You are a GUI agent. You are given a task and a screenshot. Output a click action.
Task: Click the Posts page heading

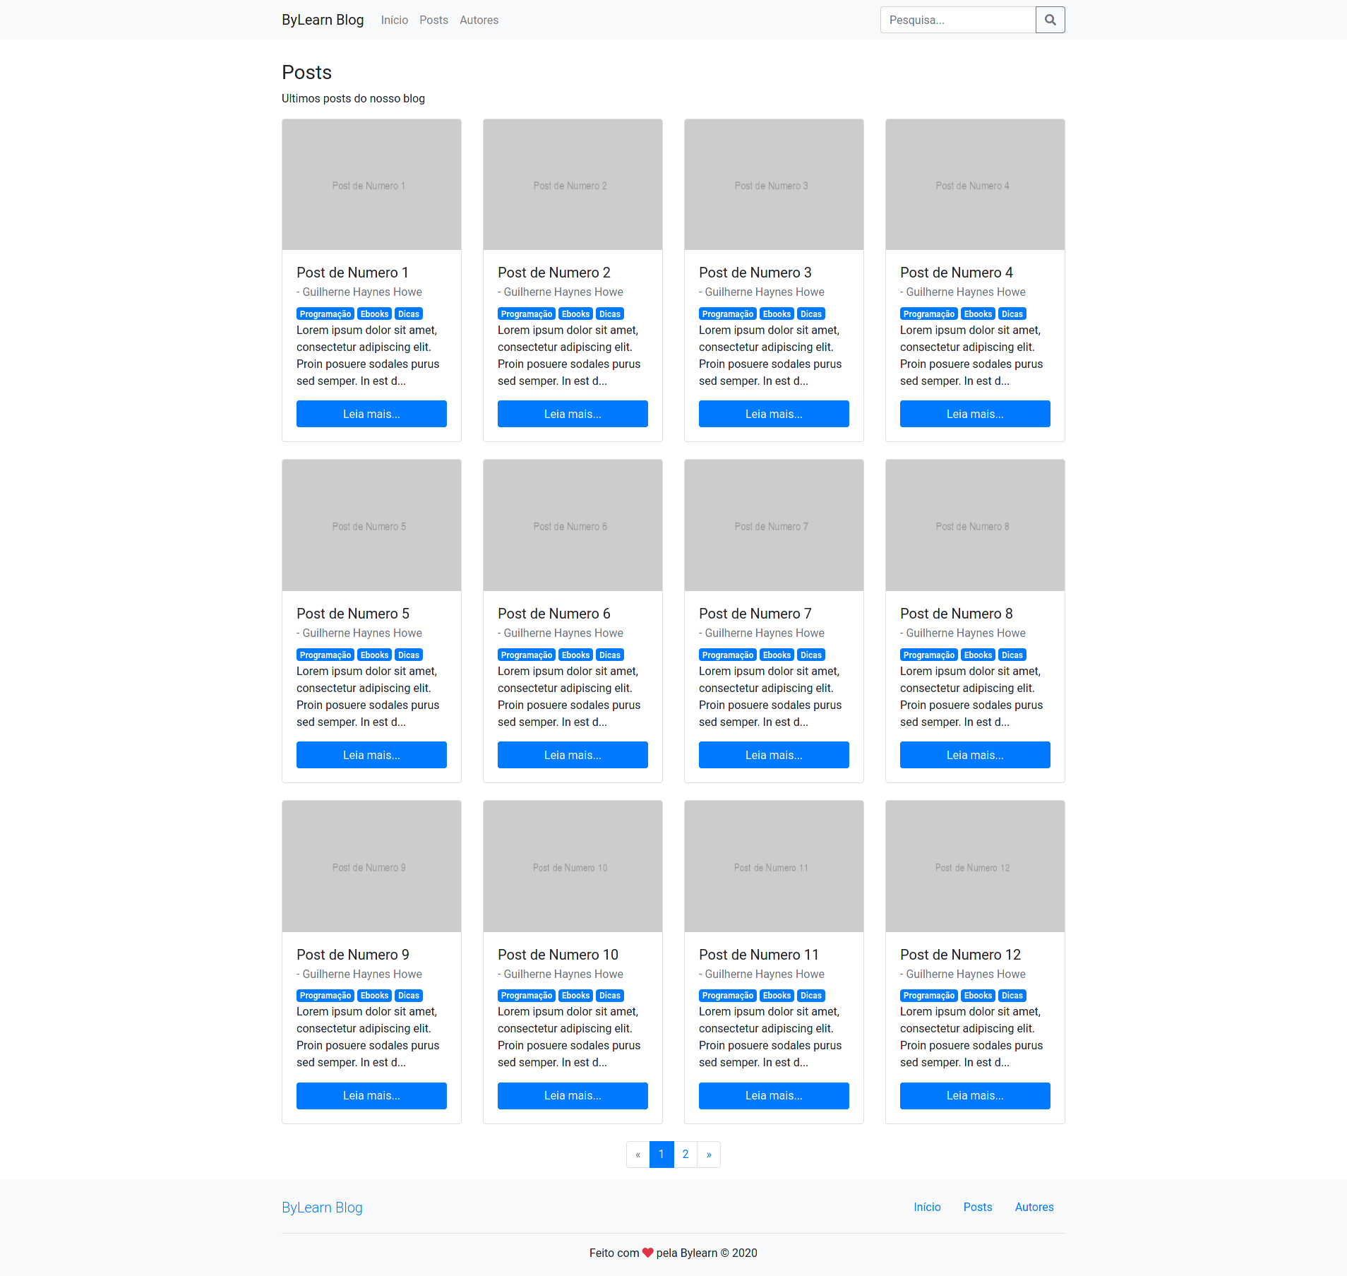click(306, 72)
